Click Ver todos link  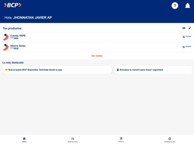(97, 56)
